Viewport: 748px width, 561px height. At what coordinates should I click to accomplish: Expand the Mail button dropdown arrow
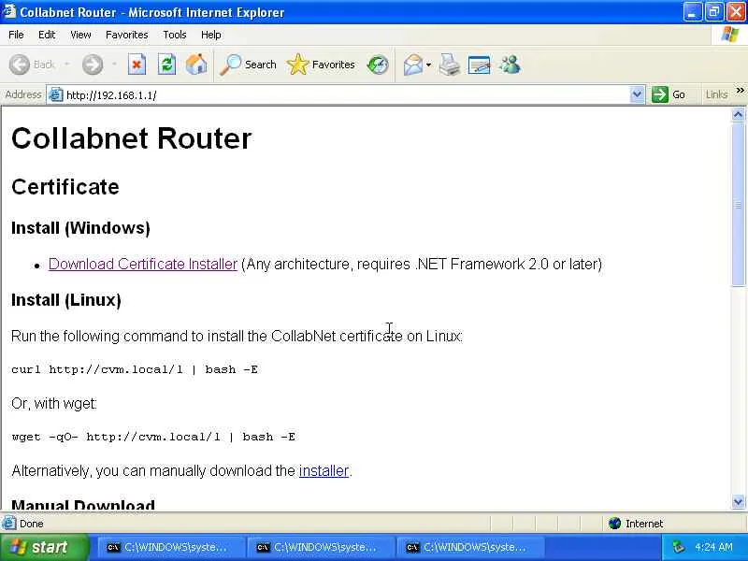(428, 65)
